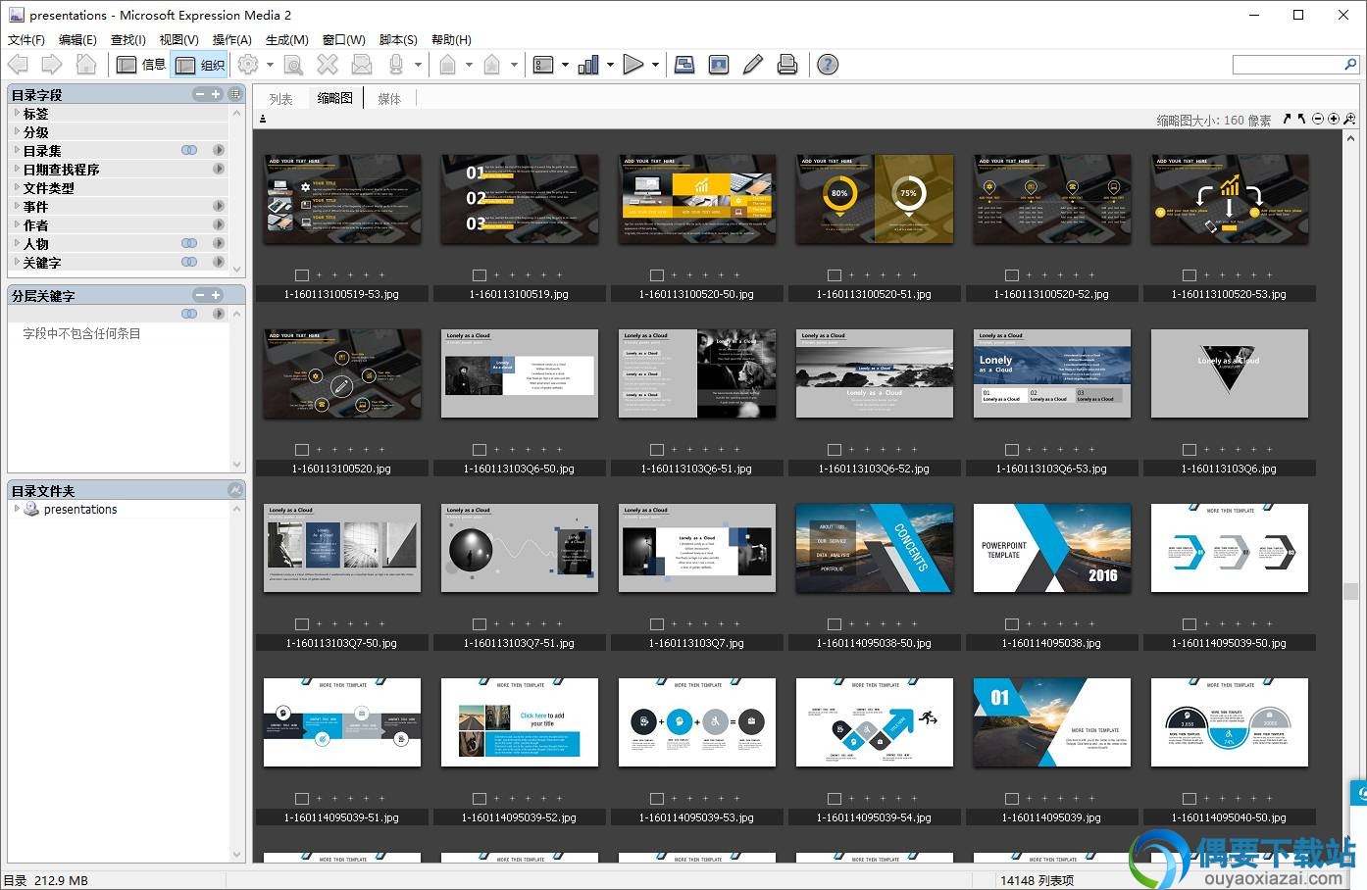
Task: Open the 视图(V) menu
Action: tap(178, 39)
